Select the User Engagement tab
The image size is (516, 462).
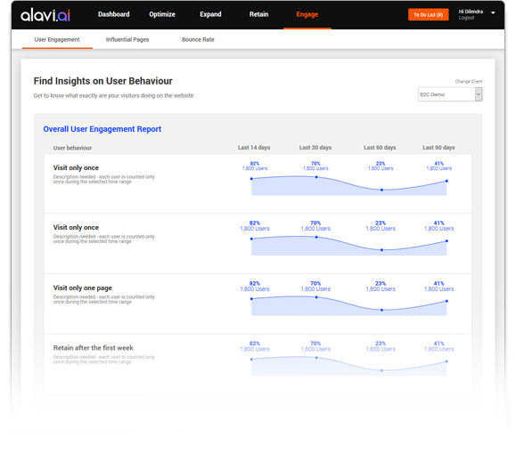pyautogui.click(x=57, y=39)
